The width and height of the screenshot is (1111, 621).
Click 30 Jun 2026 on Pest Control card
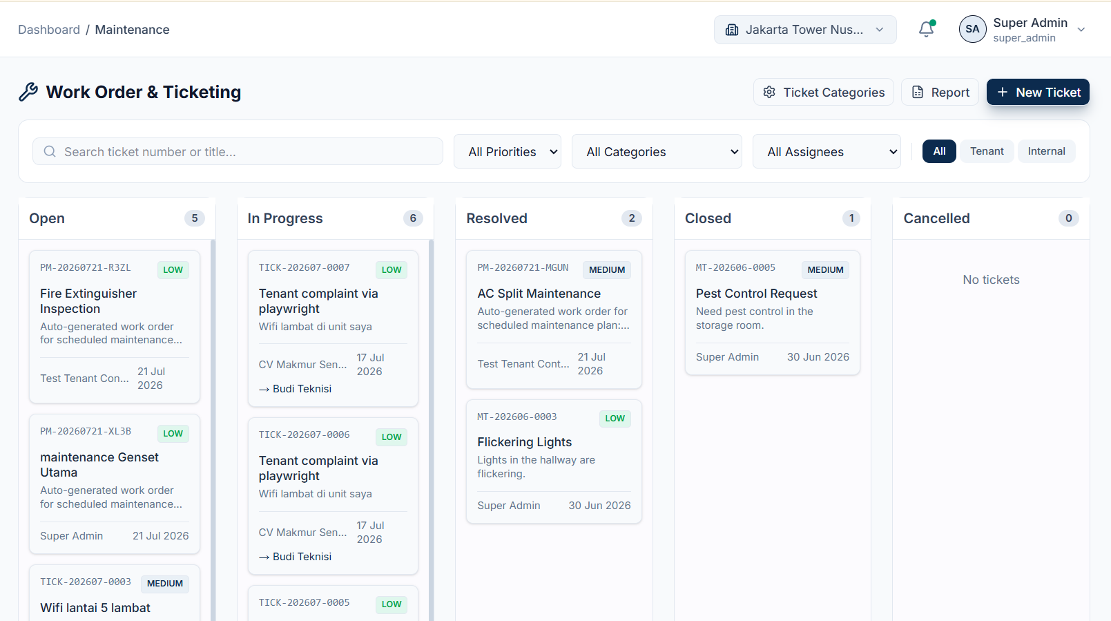[818, 357]
